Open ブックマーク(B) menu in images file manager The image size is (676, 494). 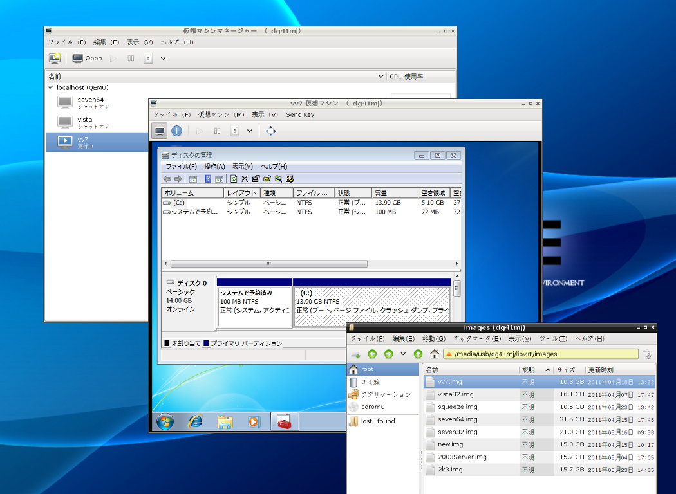tap(477, 339)
